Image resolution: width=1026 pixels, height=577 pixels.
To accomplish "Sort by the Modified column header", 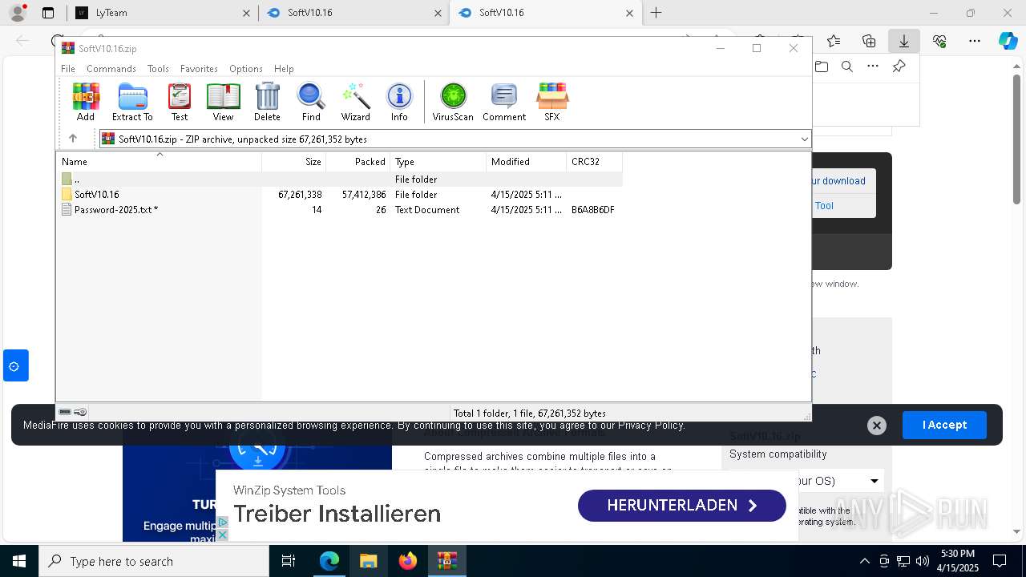I will pos(526,161).
